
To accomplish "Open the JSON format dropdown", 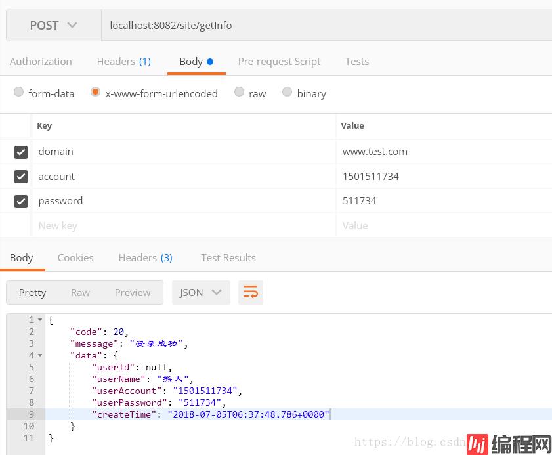I will (x=201, y=293).
